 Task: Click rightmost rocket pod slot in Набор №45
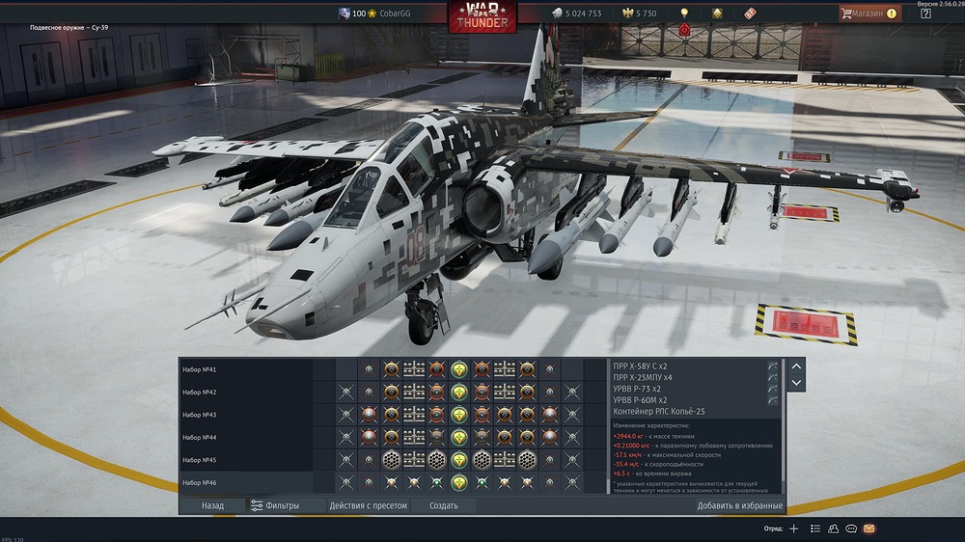527,460
